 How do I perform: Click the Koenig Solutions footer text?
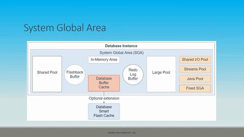click(x=122, y=133)
